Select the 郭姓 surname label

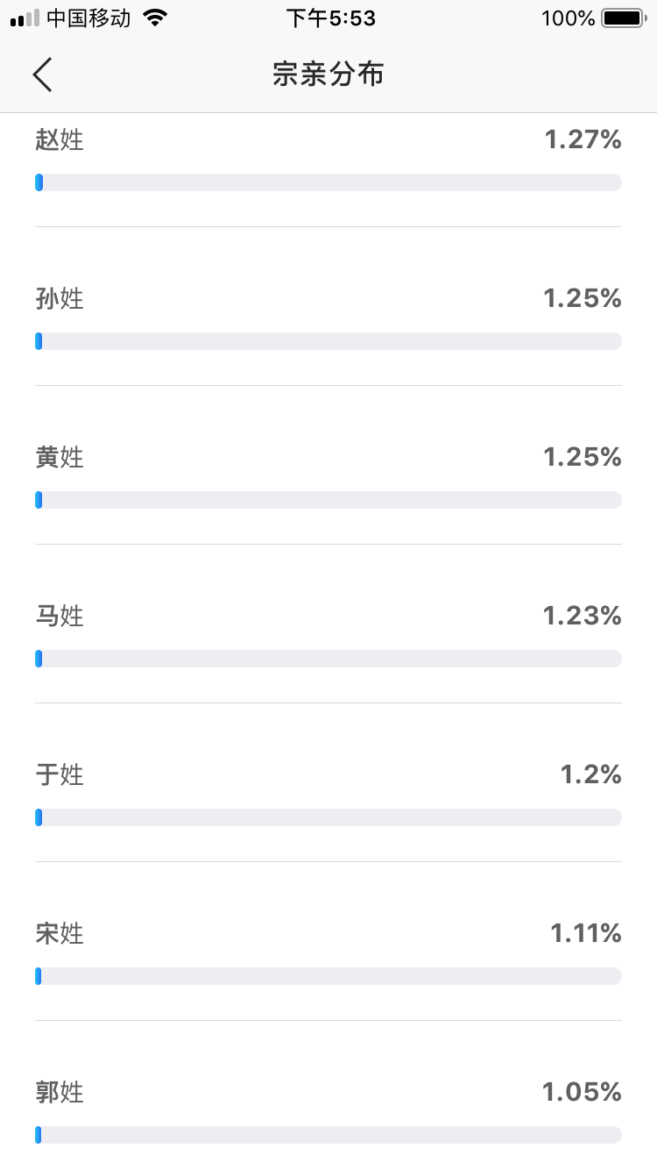(60, 1092)
